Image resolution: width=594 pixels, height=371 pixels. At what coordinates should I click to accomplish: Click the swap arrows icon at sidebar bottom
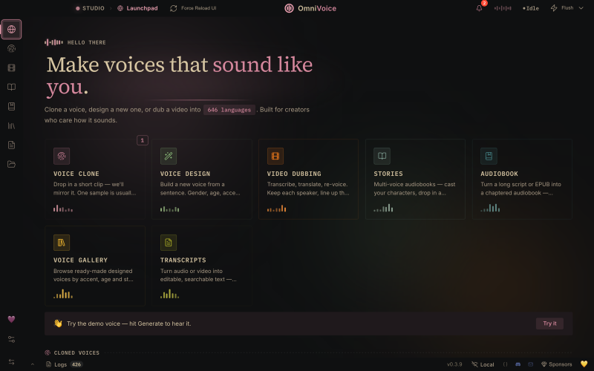point(11,362)
